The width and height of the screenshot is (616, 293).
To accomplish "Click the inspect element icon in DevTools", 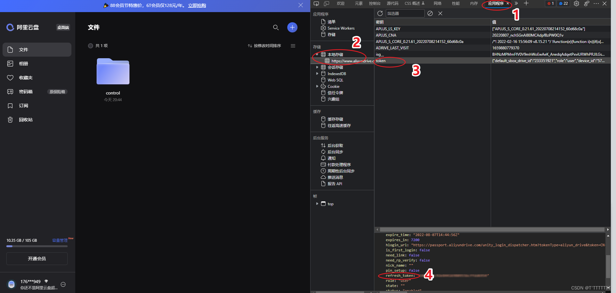I will [x=316, y=3].
